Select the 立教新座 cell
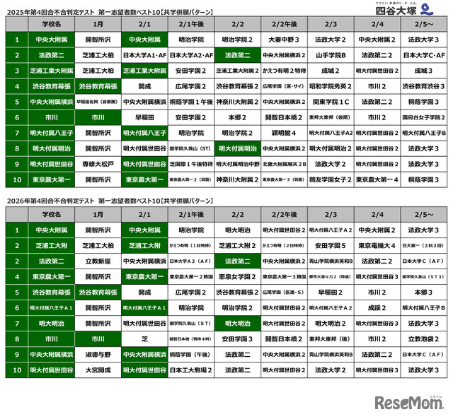Image resolution: width=453 pixels, height=419 pixels. pos(98,261)
